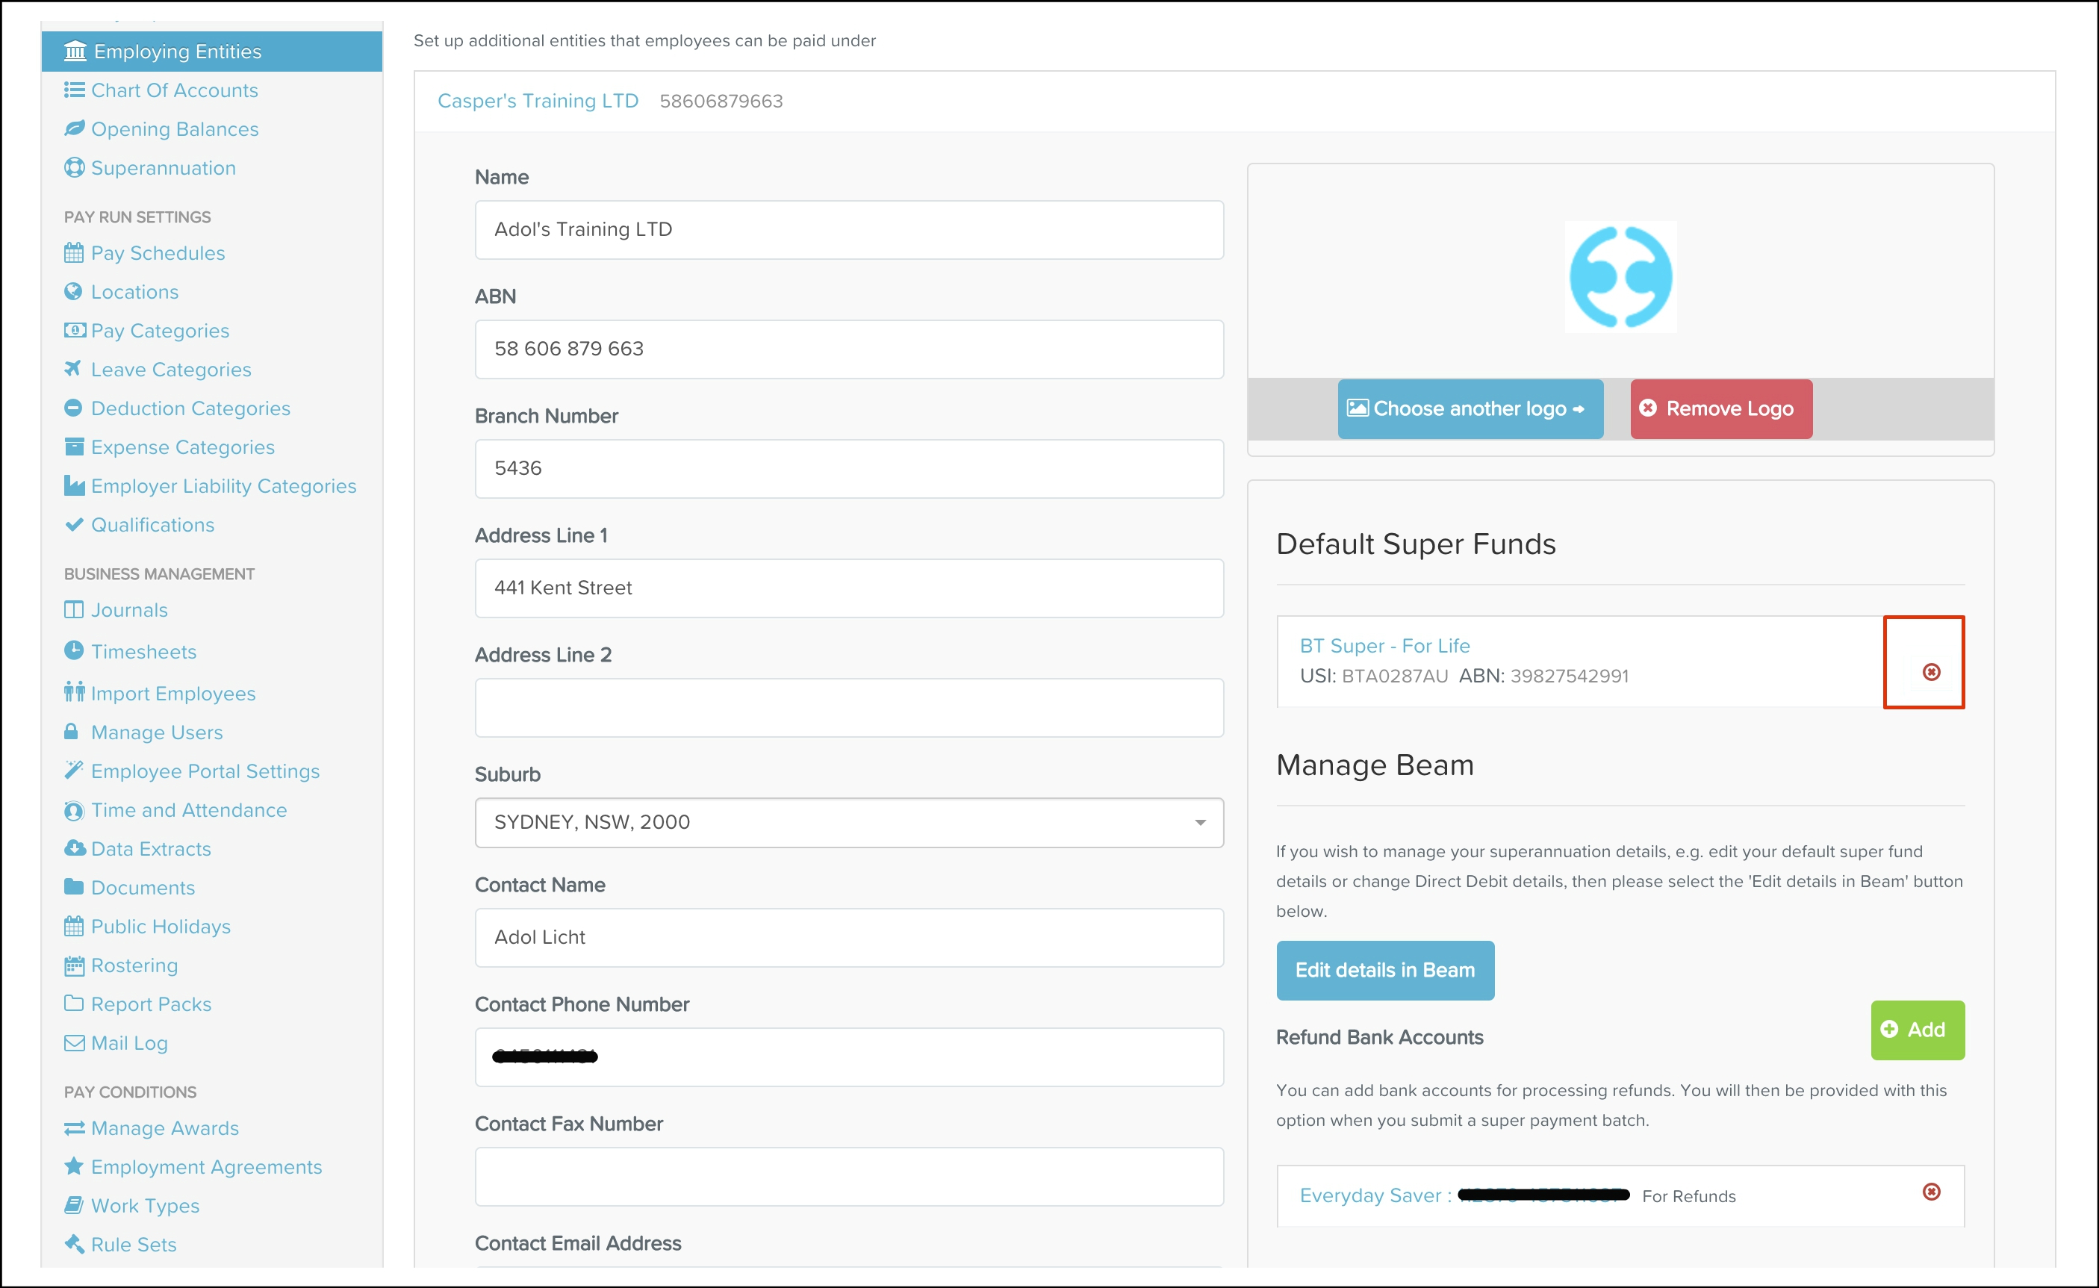This screenshot has width=2099, height=1288.
Task: Click the Leave Categories plane icon
Action: tap(73, 369)
